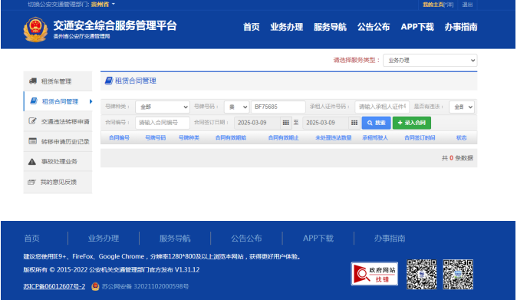Sort by 合同签订时间 column header

(x=420, y=138)
